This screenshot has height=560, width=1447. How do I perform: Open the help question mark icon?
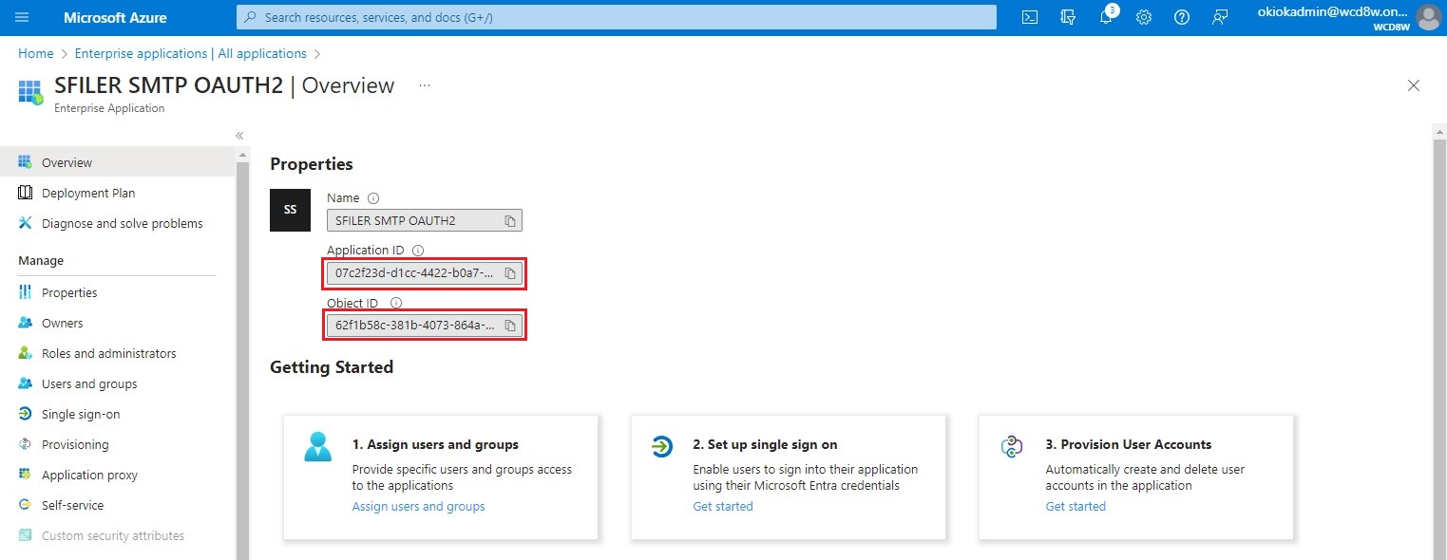(1182, 17)
